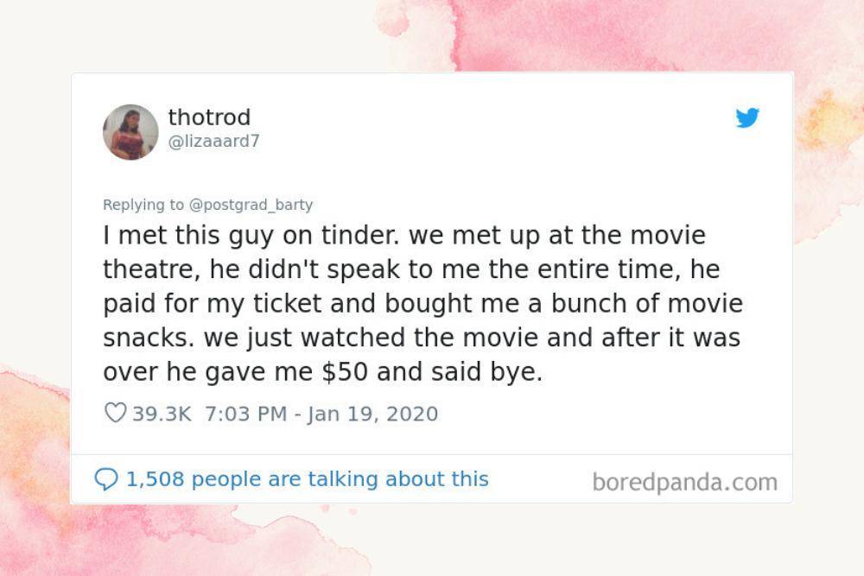Viewport: 864px width, 576px height.
Task: Open the thotrod display name
Action: pyautogui.click(x=209, y=117)
